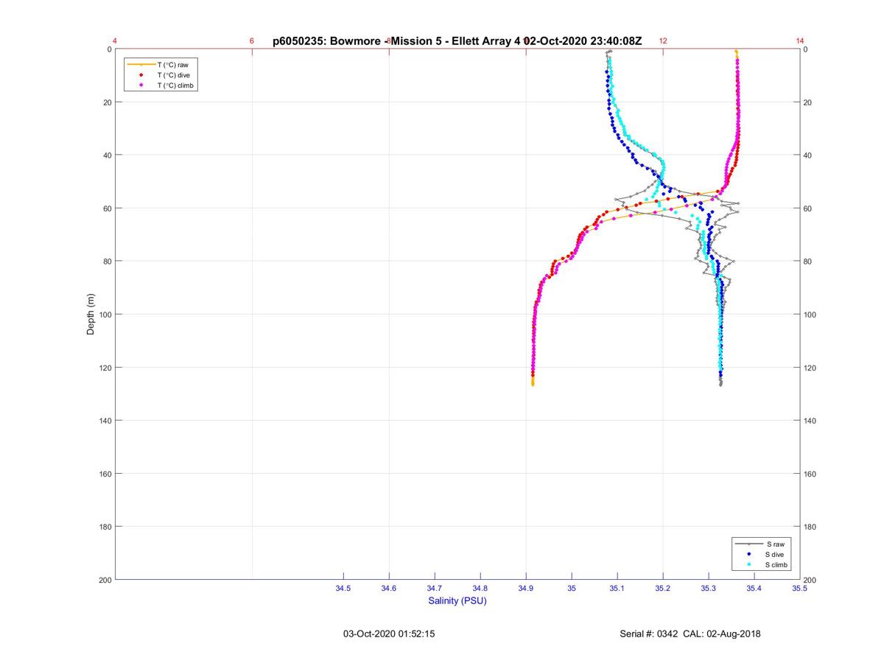Screen dimensions: 884x652
Task: Select the 'T (°C) climb' legend entry
Action: [x=161, y=85]
